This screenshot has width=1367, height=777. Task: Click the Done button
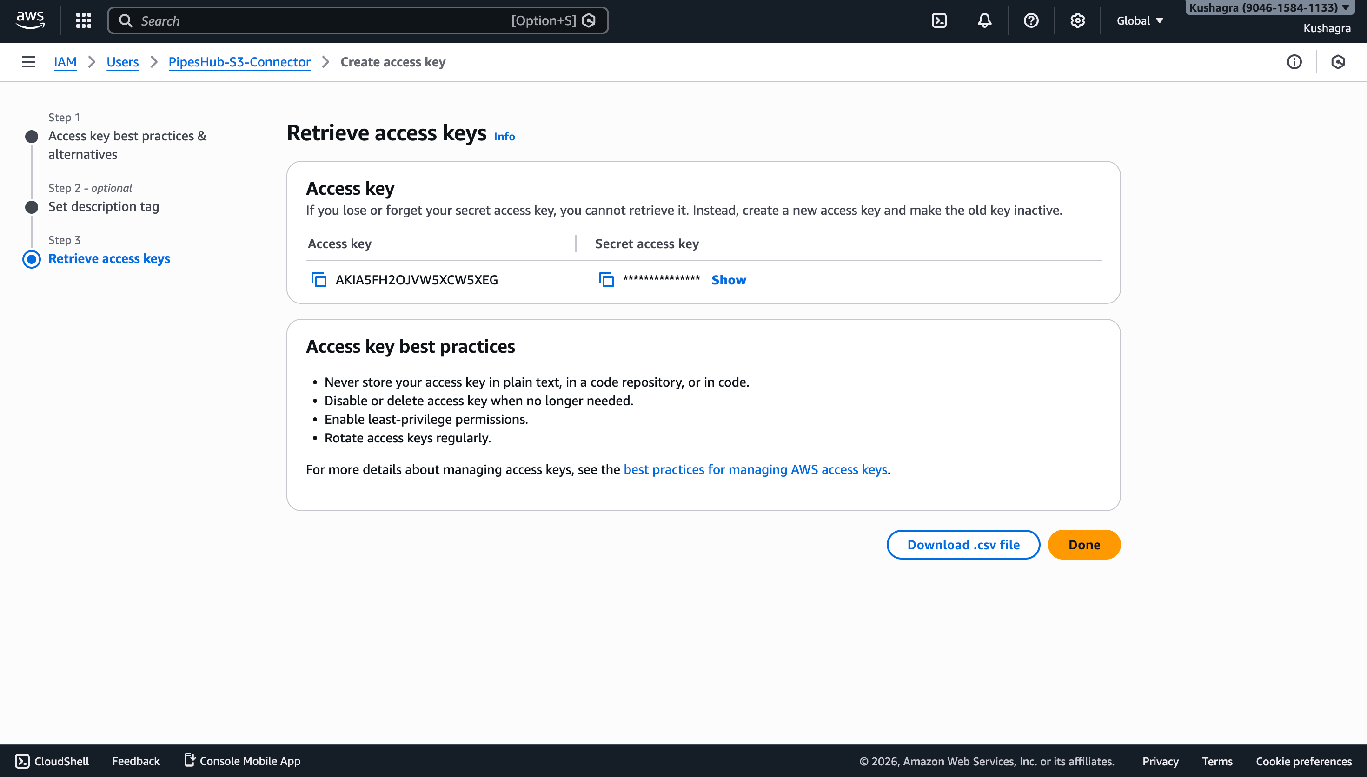(x=1084, y=544)
